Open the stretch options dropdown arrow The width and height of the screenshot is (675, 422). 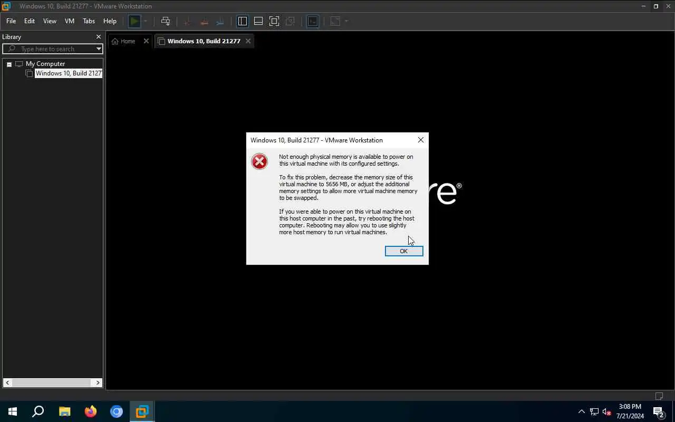point(346,21)
